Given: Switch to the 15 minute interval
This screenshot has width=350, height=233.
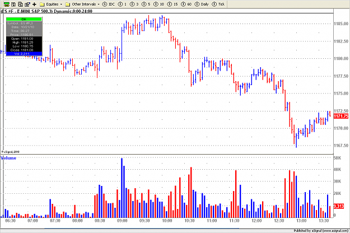Looking at the screenshot, I should pyautogui.click(x=172, y=4).
